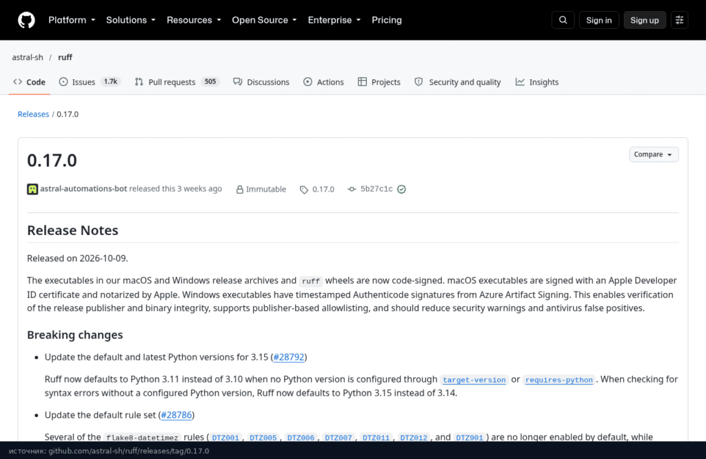Click the search magnifier icon

pyautogui.click(x=563, y=20)
